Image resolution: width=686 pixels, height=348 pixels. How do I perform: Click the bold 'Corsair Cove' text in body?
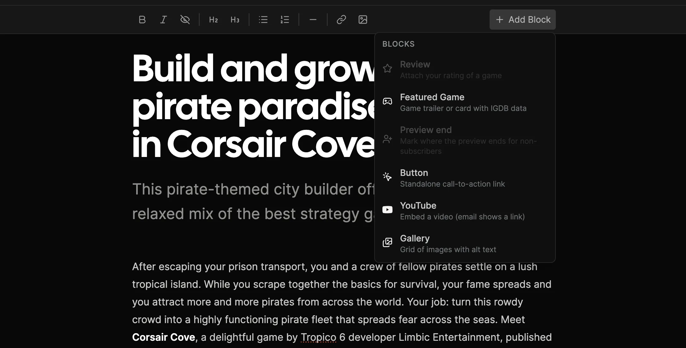[x=164, y=337]
